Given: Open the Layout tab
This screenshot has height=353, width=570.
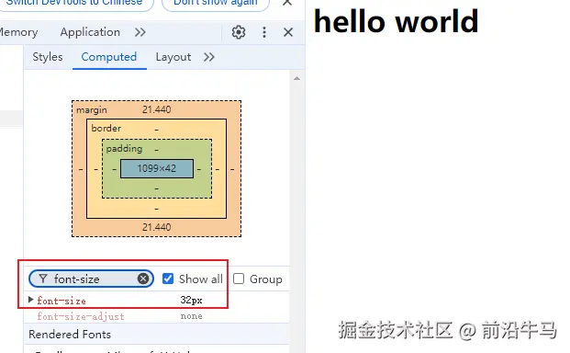Looking at the screenshot, I should (x=173, y=57).
